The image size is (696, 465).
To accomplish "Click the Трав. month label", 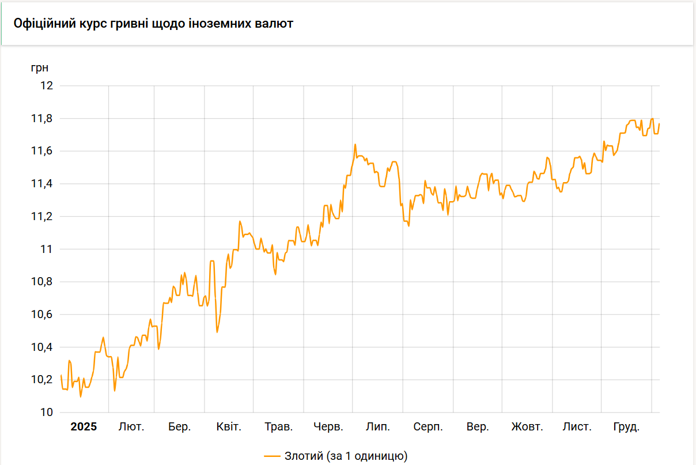I will tap(279, 427).
